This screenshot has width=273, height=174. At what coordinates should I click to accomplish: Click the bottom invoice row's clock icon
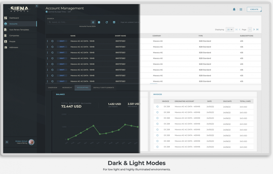click(x=157, y=147)
